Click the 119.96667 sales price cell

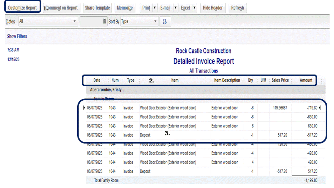(x=280, y=108)
